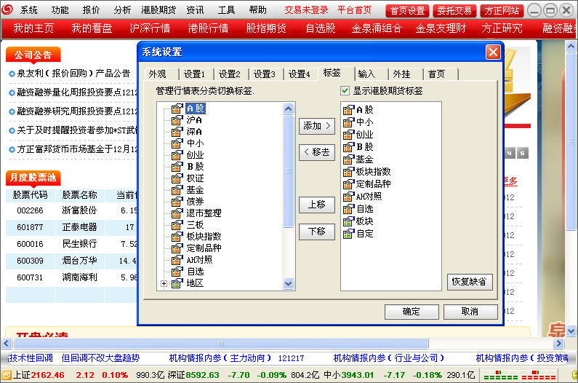Image resolution: width=578 pixels, height=383 pixels.
Task: Click the 委托交易 button in title bar
Action: [454, 10]
